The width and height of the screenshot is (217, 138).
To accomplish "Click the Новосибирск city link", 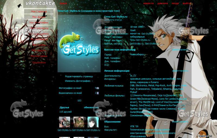I will (138, 54).
